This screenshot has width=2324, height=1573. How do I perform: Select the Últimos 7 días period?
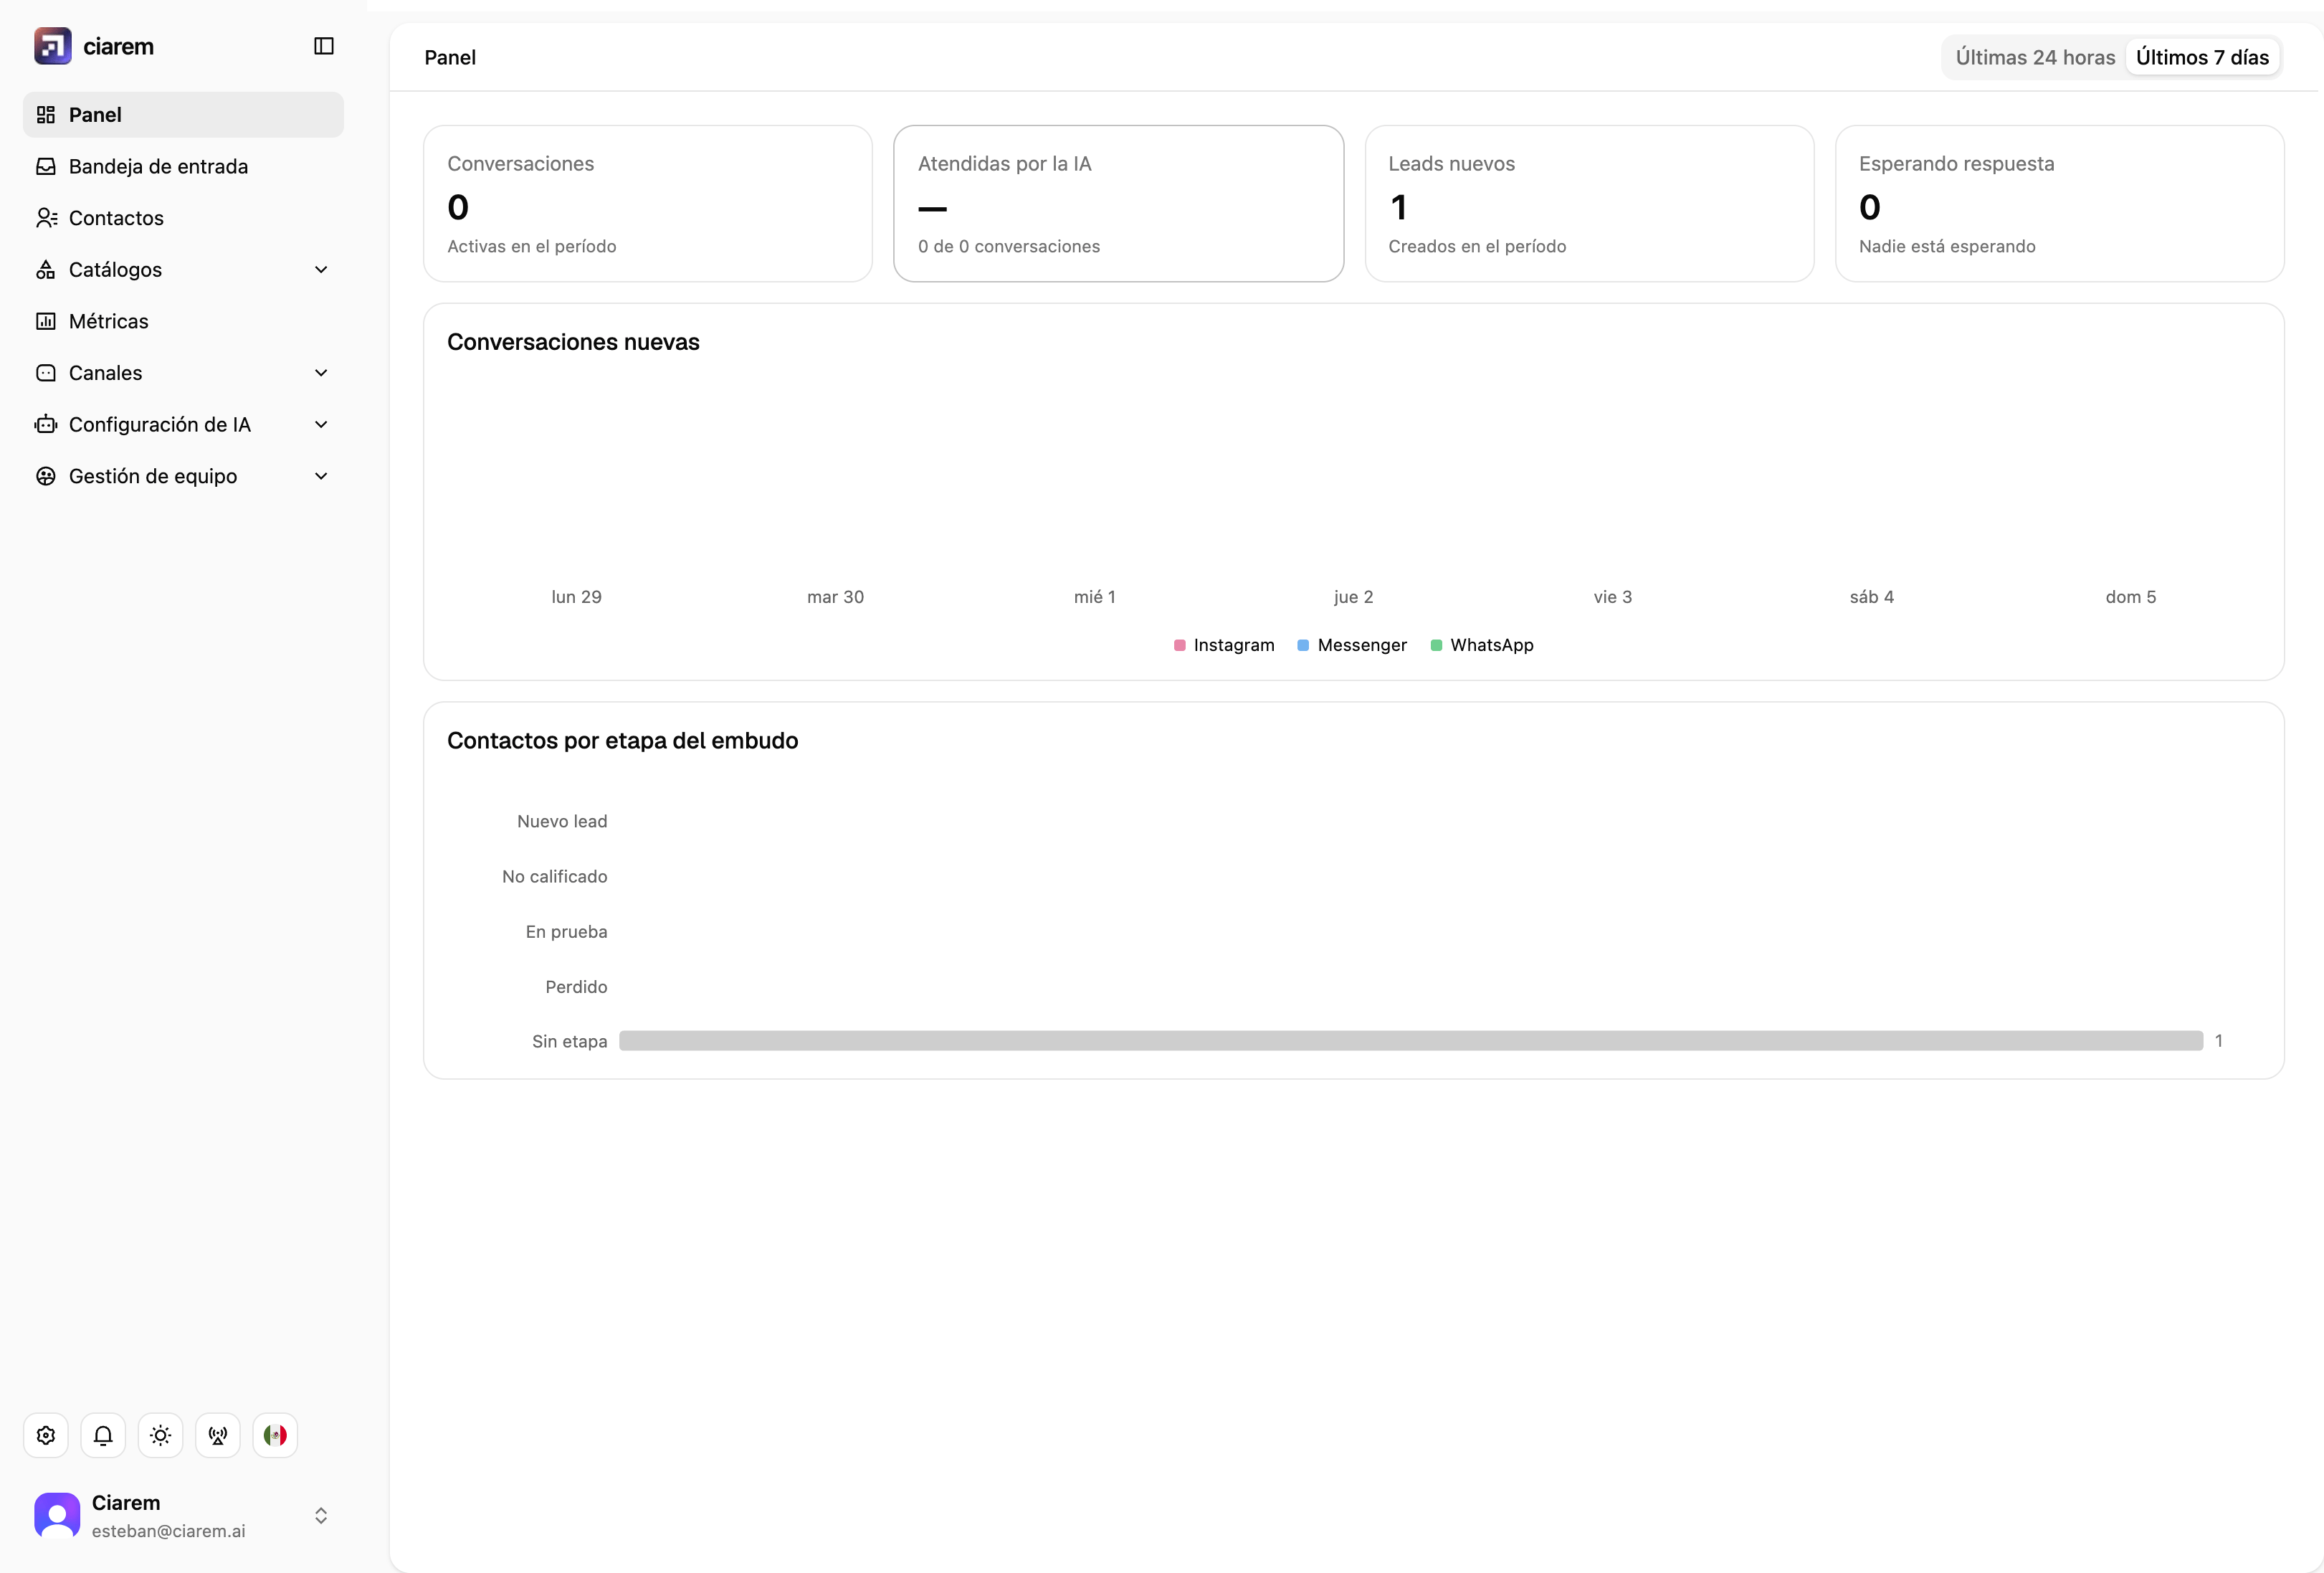[x=2202, y=57]
